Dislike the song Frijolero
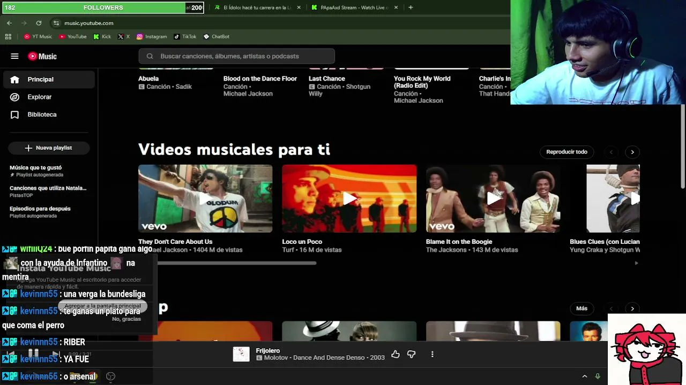This screenshot has width=686, height=385. [x=411, y=354]
